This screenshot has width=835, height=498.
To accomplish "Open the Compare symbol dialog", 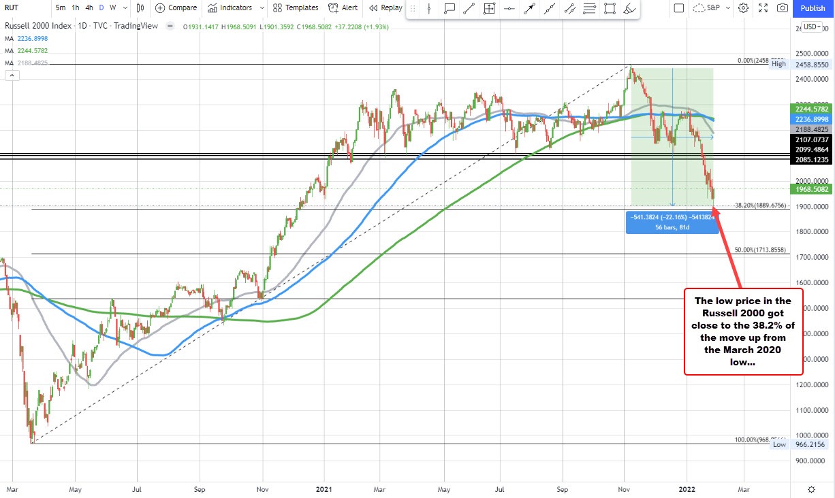I will tap(176, 8).
